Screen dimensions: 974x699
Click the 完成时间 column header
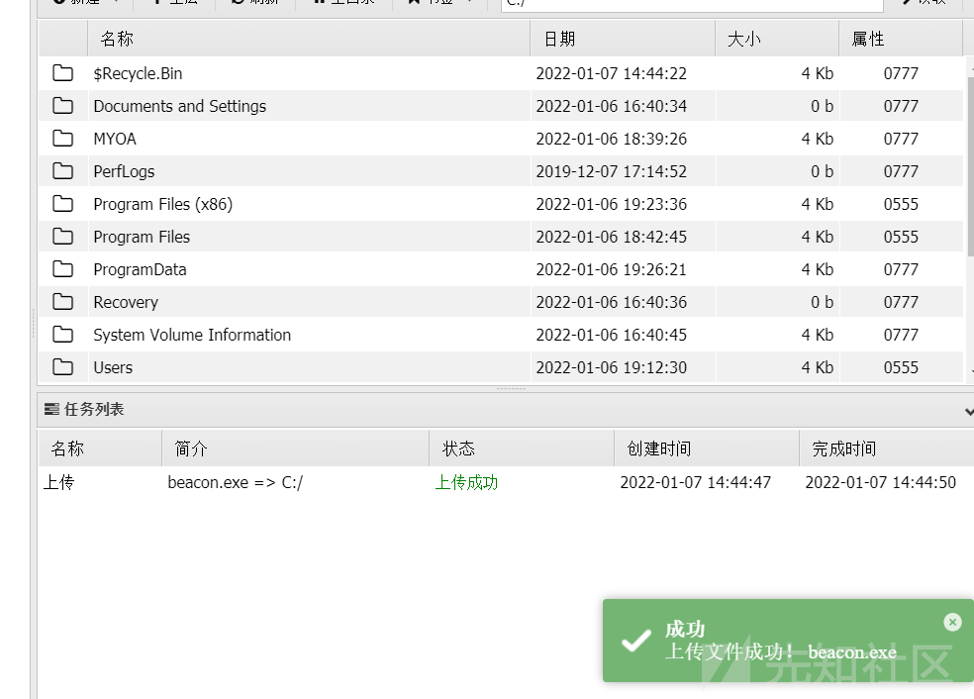coord(887,449)
